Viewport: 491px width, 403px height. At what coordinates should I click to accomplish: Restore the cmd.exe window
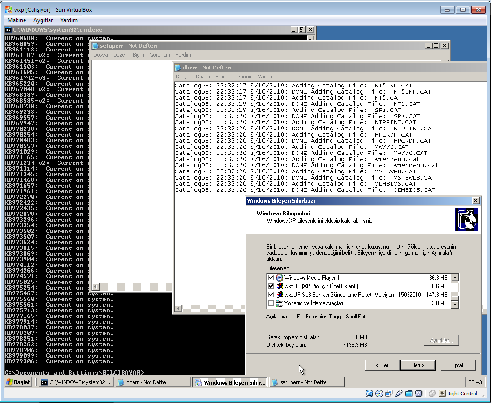click(x=302, y=30)
